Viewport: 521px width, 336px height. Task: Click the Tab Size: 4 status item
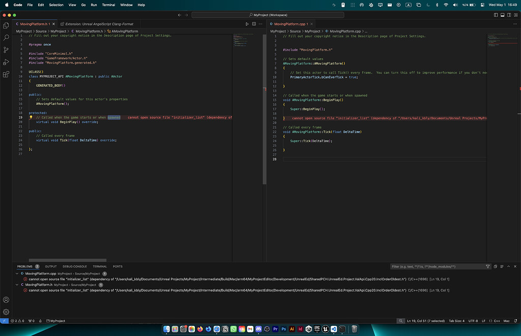coord(456,321)
